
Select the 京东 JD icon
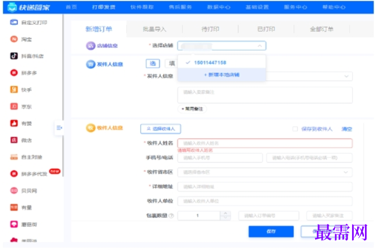coord(14,107)
